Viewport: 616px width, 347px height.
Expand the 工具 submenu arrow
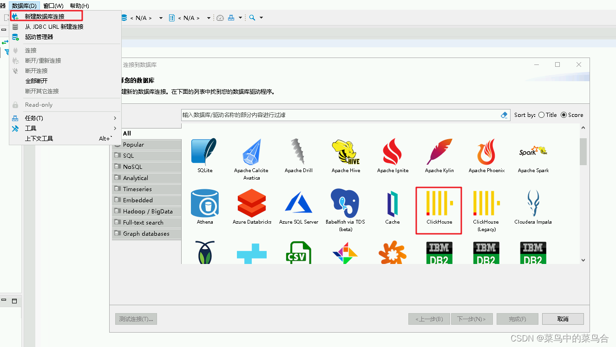tap(115, 129)
